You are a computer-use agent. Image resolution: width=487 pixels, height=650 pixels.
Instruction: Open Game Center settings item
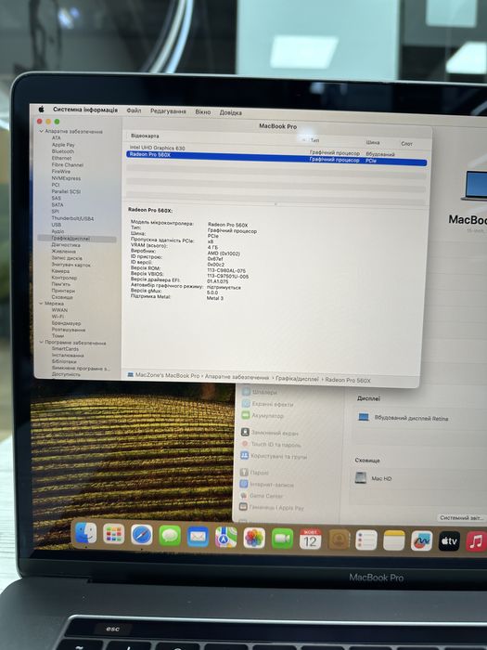(x=262, y=495)
